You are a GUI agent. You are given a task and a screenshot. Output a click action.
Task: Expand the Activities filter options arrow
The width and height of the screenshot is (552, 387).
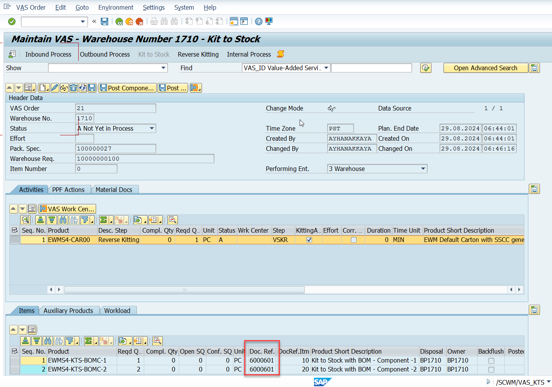pos(92,221)
